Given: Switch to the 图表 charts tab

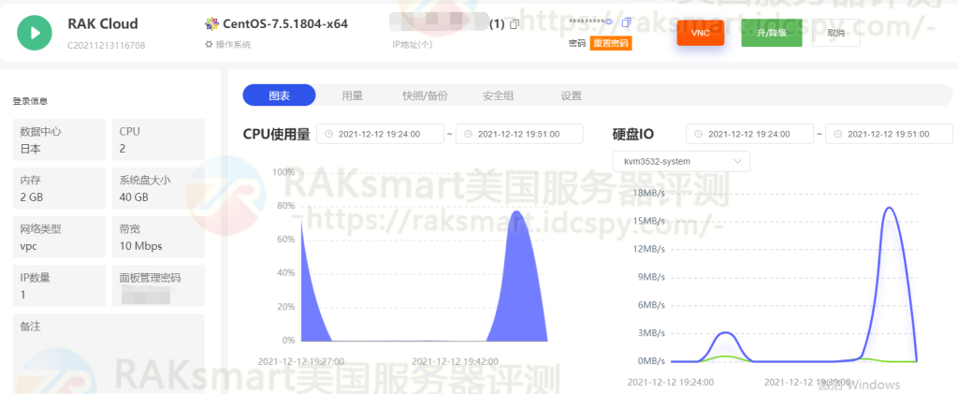Looking at the screenshot, I should tap(279, 95).
